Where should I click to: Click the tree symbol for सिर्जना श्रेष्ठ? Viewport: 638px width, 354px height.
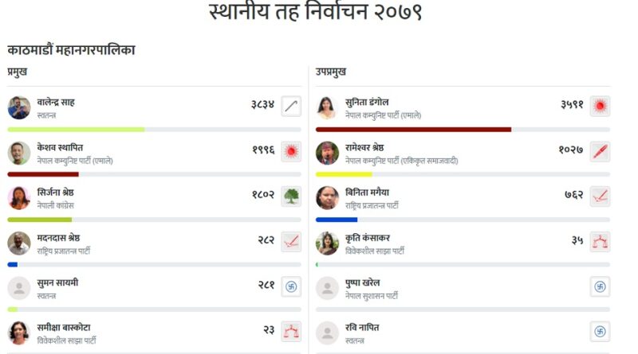(x=291, y=196)
